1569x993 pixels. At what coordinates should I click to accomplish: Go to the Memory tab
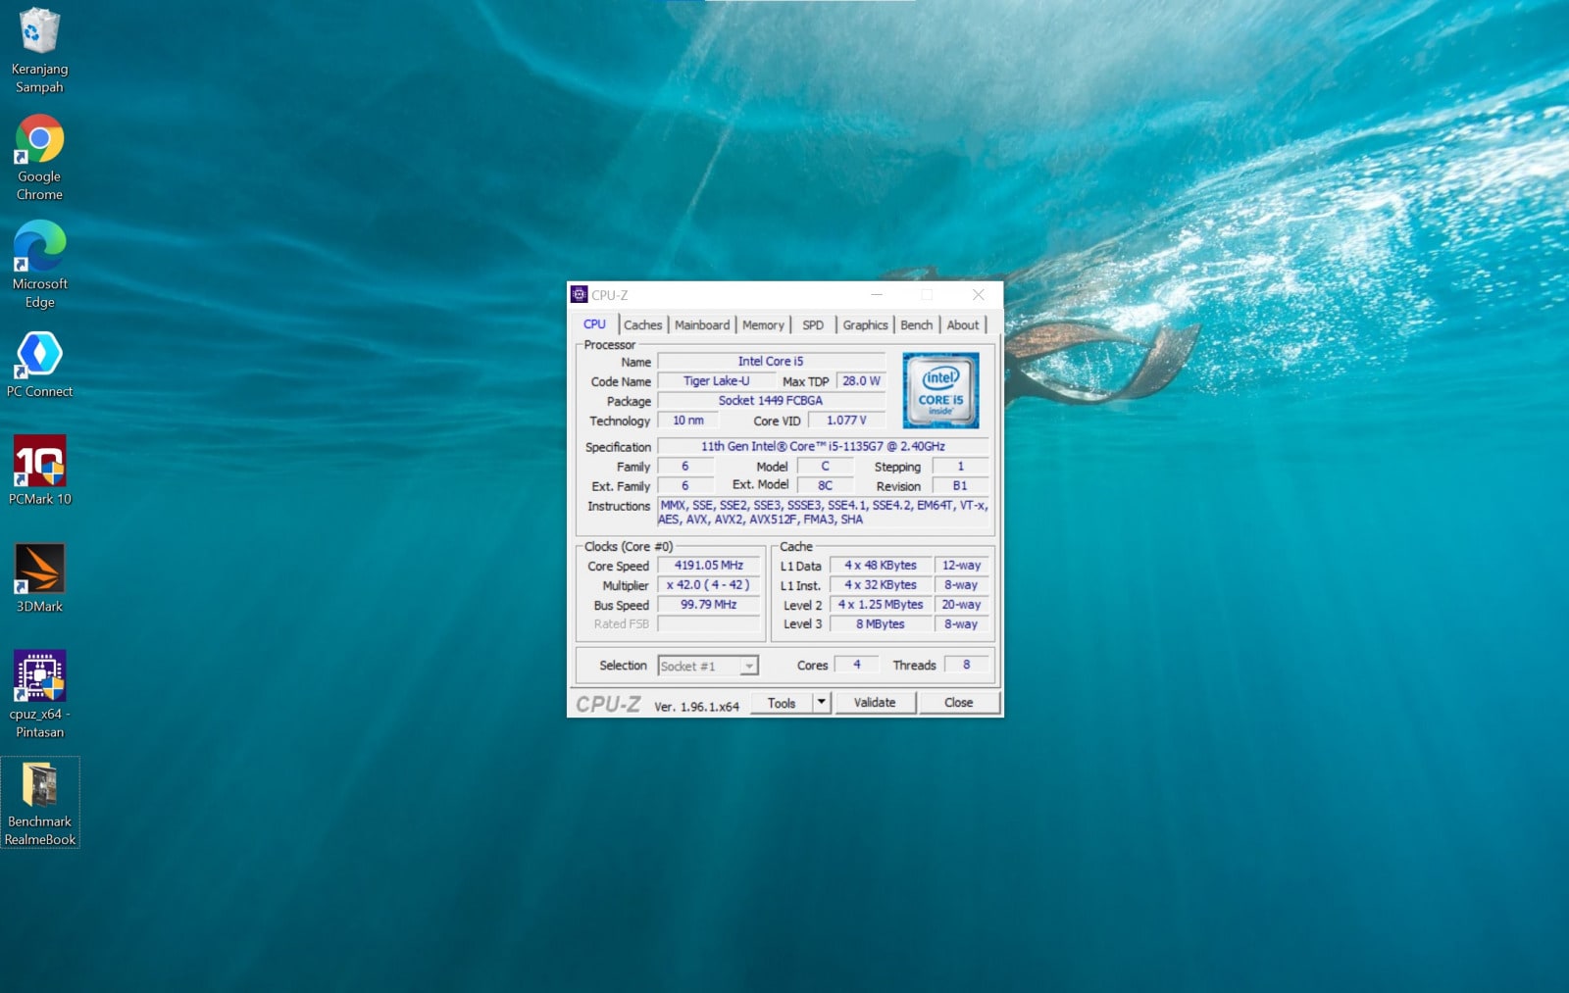[x=763, y=325]
